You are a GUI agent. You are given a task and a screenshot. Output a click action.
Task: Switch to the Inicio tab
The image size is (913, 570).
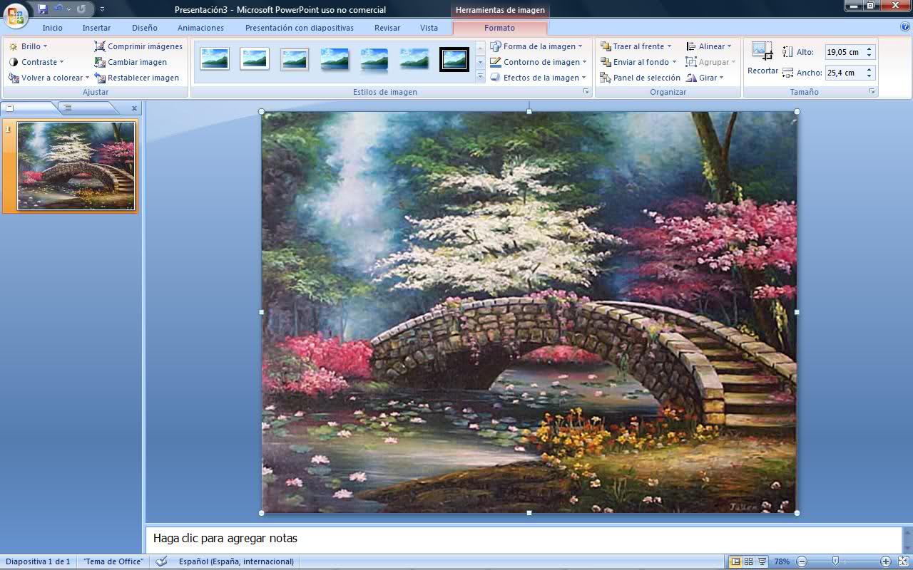(52, 28)
